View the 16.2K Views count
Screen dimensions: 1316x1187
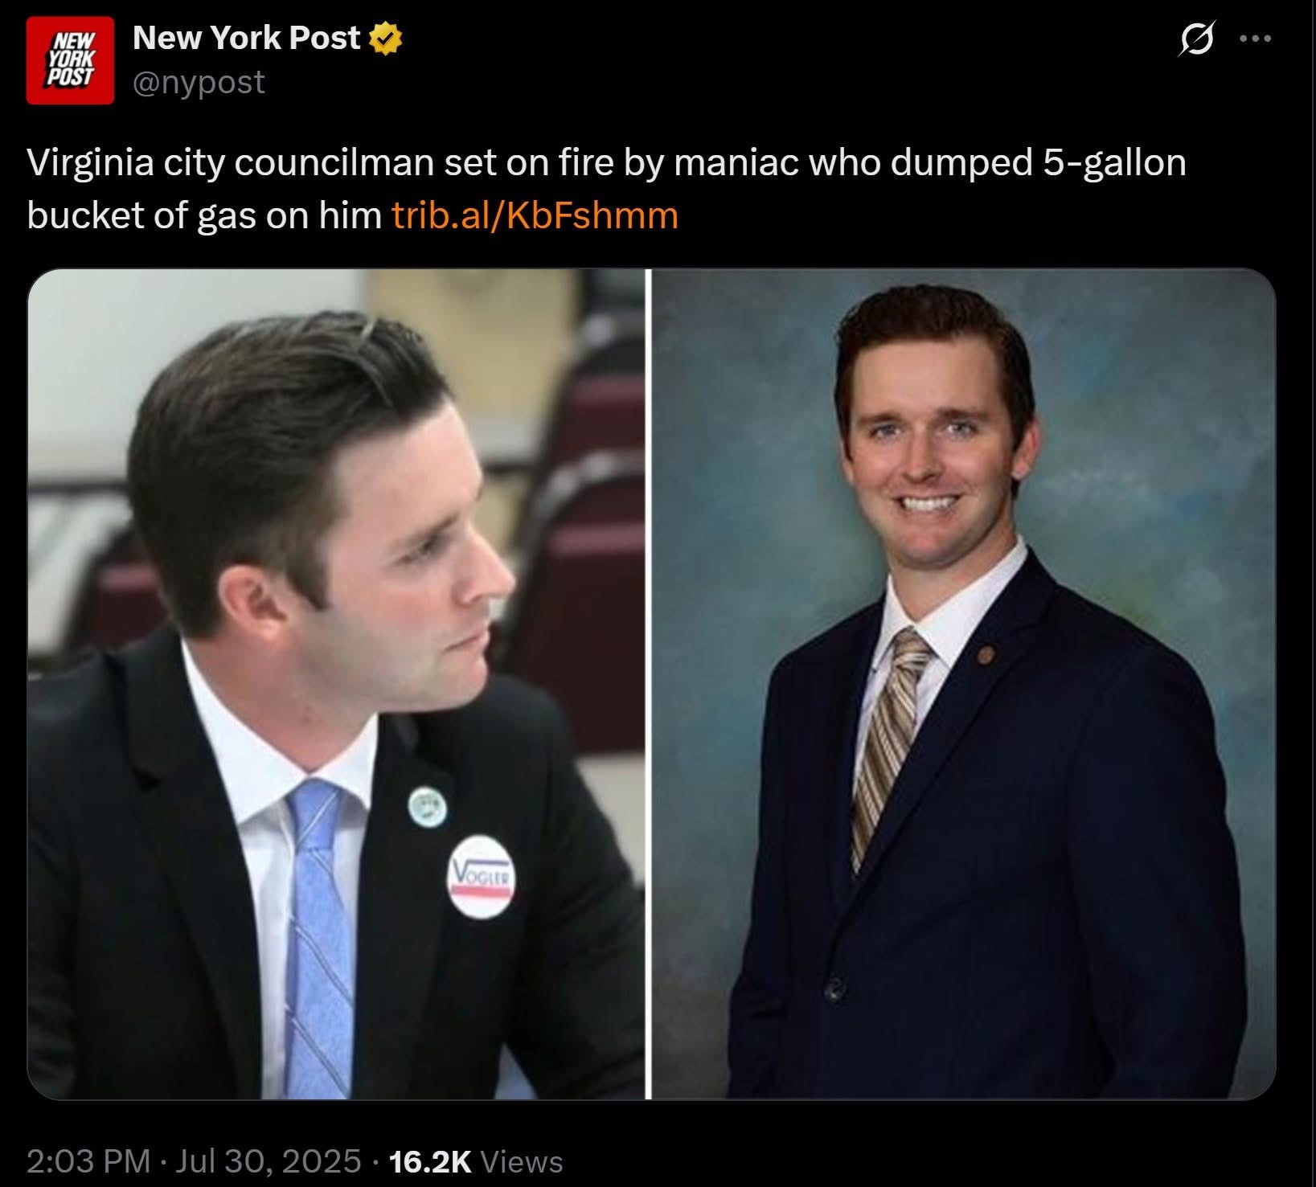(476, 1160)
